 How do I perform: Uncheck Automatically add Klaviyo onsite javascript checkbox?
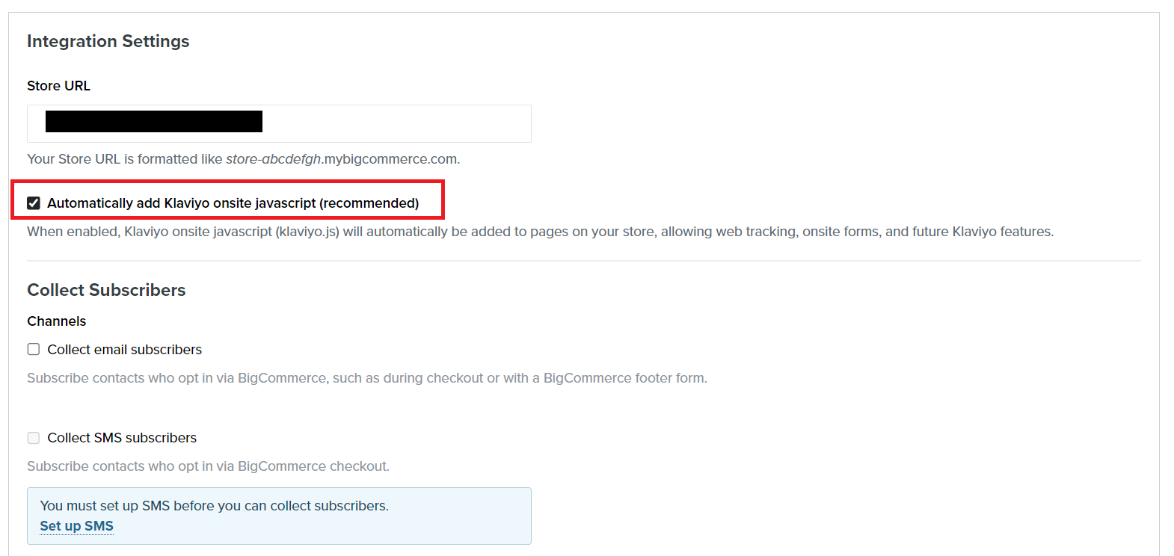34,203
